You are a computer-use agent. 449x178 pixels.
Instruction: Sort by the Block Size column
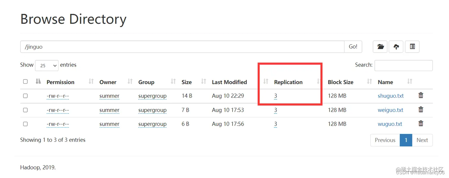point(369,81)
